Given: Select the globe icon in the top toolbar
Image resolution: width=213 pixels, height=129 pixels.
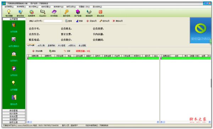Looking at the screenshot, I should tap(20, 12).
